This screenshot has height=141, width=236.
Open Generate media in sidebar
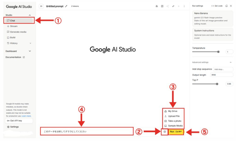tap(18, 32)
